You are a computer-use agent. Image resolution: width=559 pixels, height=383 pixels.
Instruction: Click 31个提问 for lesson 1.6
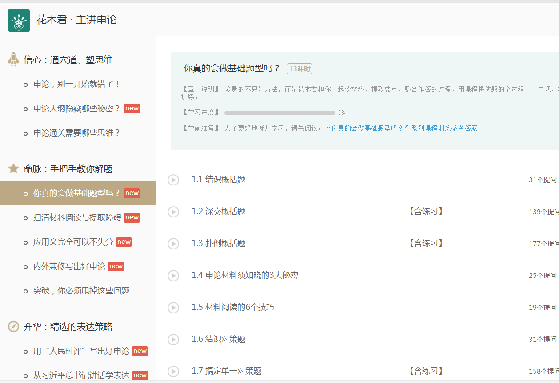pyautogui.click(x=543, y=339)
